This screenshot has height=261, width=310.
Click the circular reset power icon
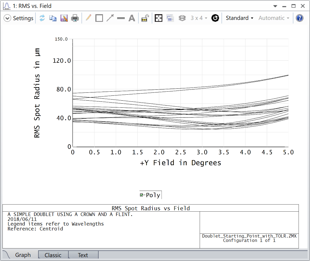(x=215, y=18)
